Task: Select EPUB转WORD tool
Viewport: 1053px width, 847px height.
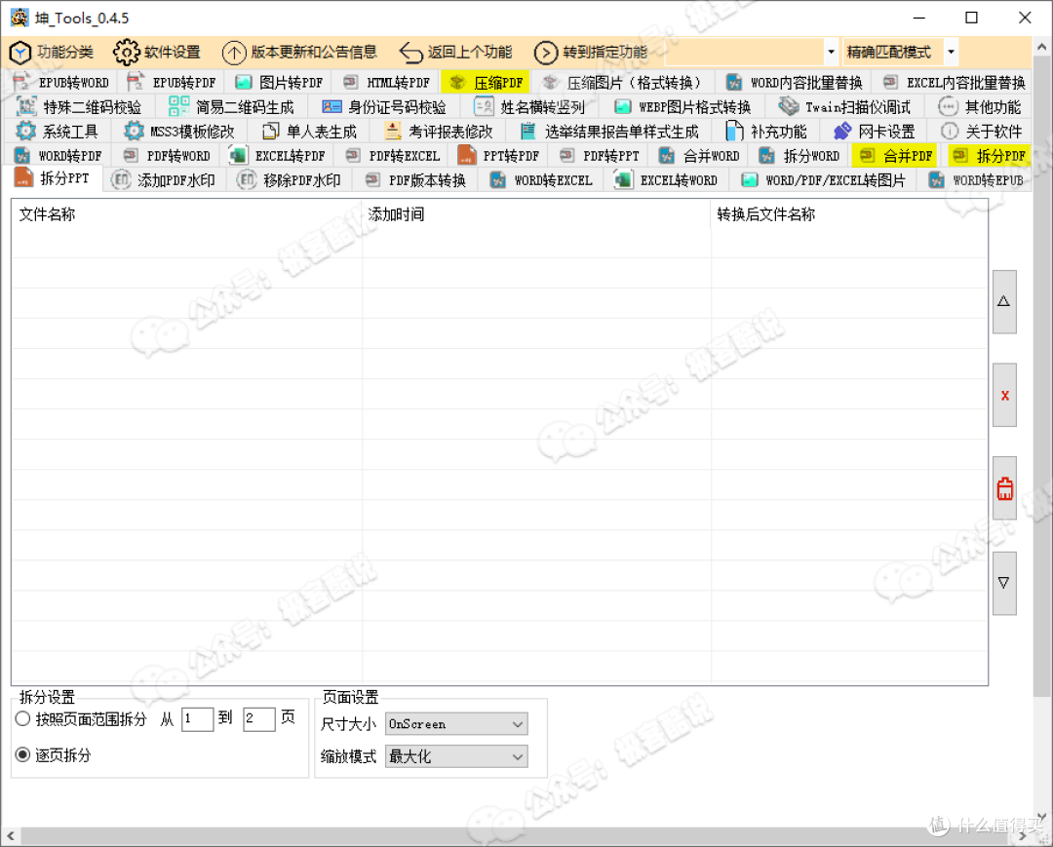Action: click(x=61, y=83)
